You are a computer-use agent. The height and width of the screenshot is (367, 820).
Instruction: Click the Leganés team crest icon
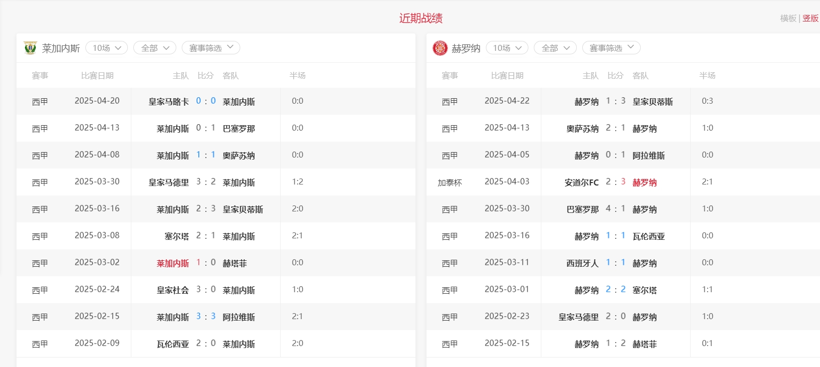30,48
